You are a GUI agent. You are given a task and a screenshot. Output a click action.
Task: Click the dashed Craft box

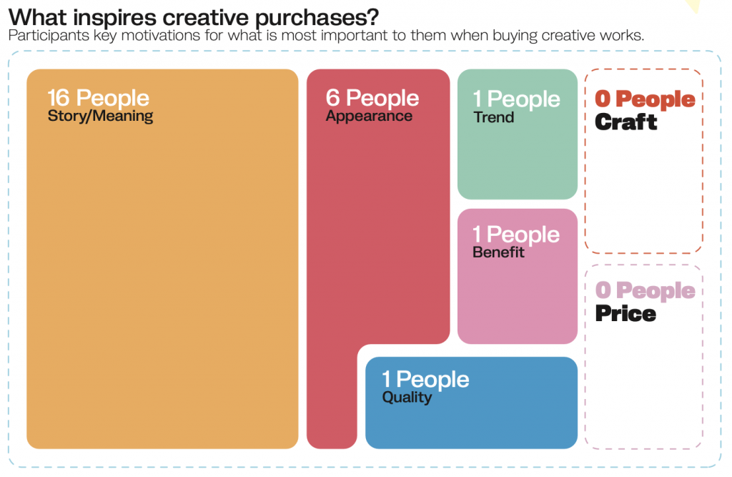coord(644,161)
